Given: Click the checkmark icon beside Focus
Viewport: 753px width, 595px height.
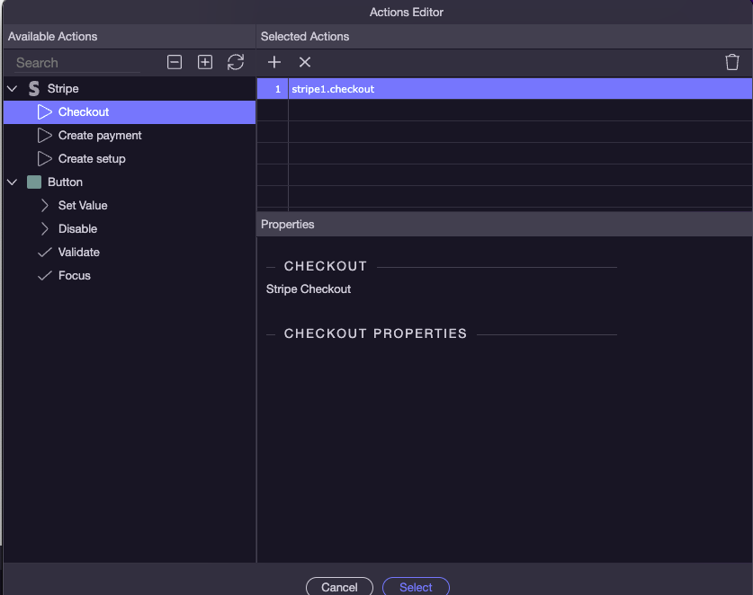Looking at the screenshot, I should [45, 275].
